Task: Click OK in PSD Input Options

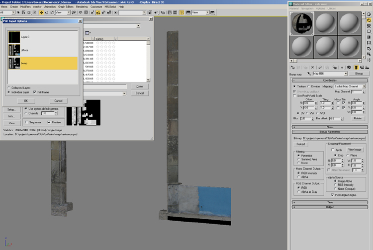Action: pos(25,101)
